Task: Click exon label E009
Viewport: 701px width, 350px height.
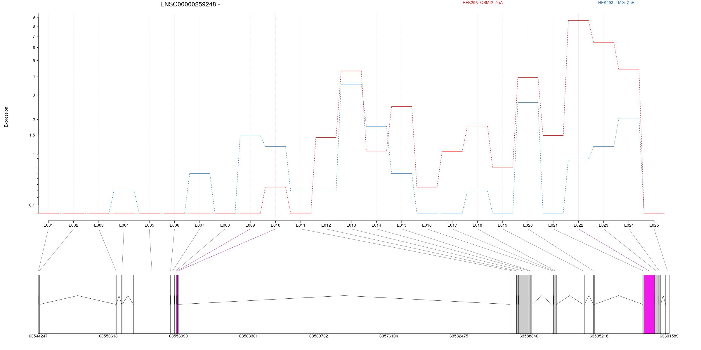Action: (250, 225)
